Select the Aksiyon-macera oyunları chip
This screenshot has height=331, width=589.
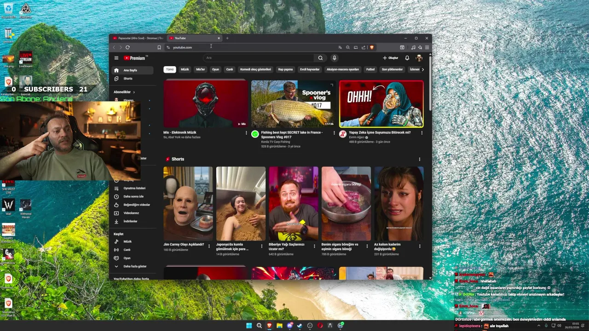342,69
